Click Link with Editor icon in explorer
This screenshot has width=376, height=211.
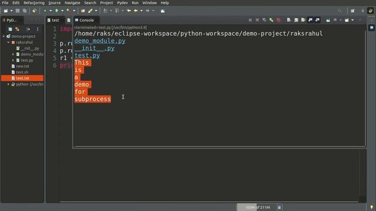pos(17,29)
